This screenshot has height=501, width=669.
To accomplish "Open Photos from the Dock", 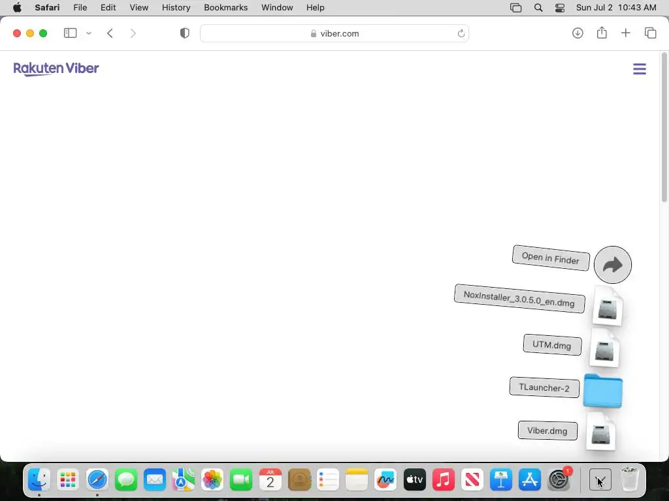I will [212, 479].
